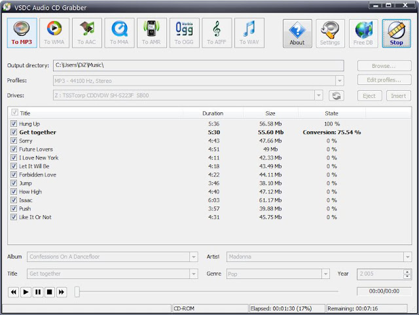
Task: Expand the Profiles dropdown
Action: click(339, 80)
